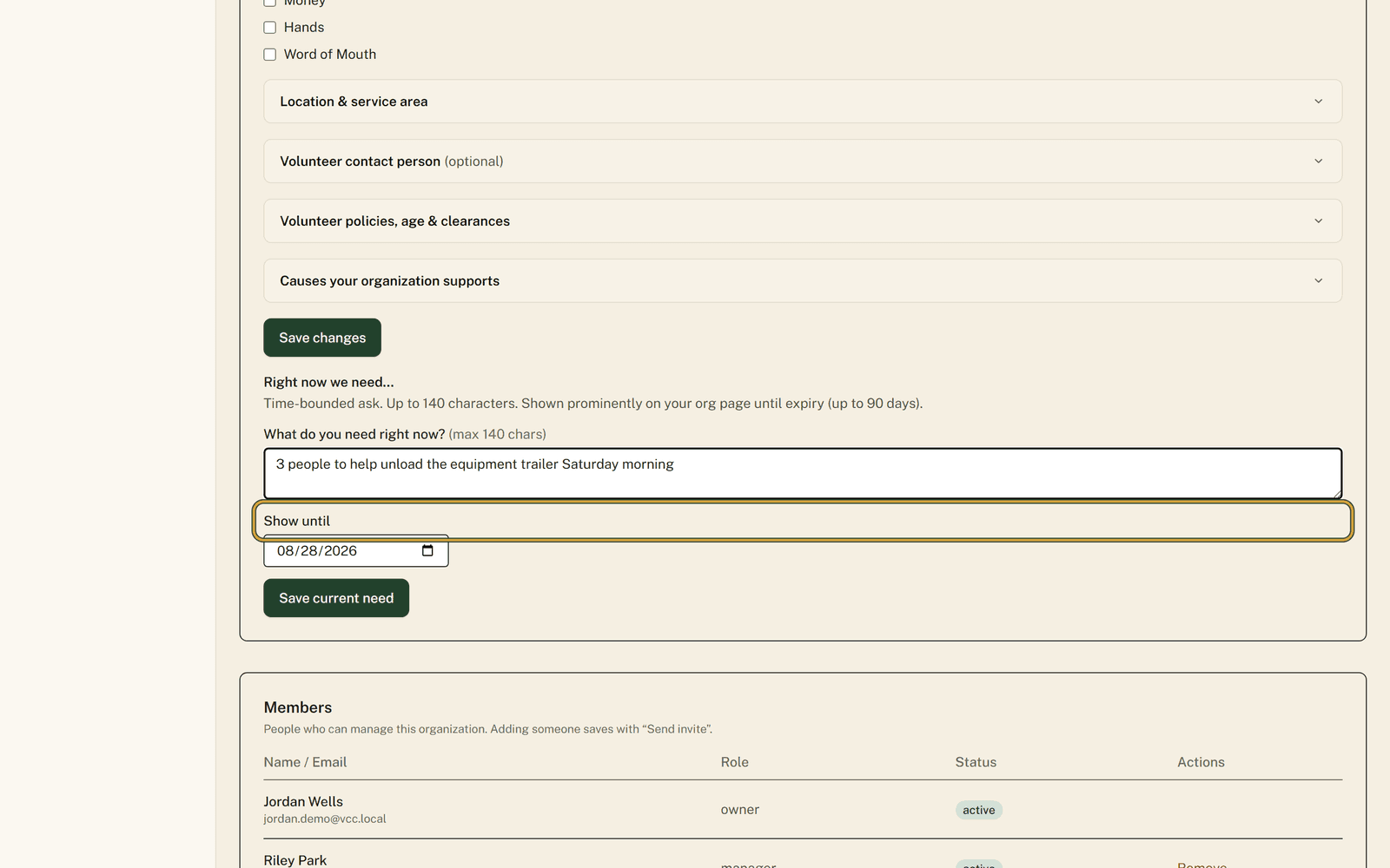
Task: Click the 'Right now we need...' heading
Action: 329,382
